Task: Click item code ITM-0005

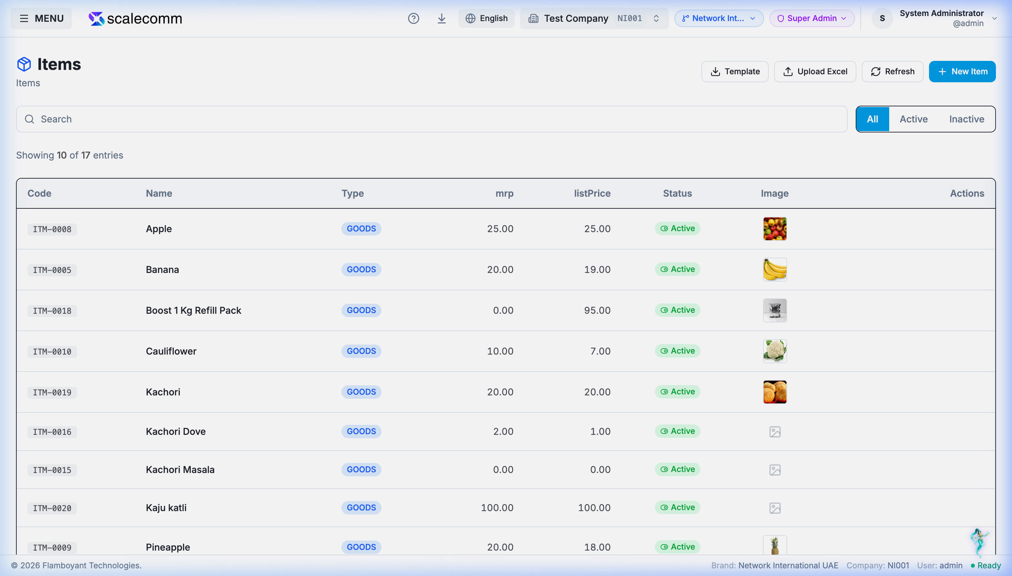Action: (x=52, y=270)
